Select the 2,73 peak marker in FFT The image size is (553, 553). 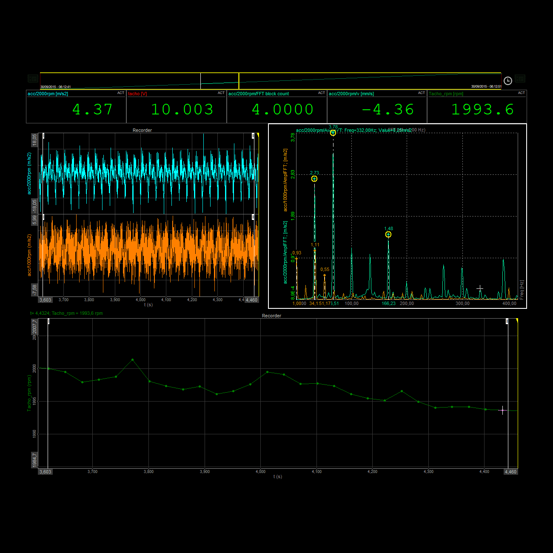coord(314,179)
